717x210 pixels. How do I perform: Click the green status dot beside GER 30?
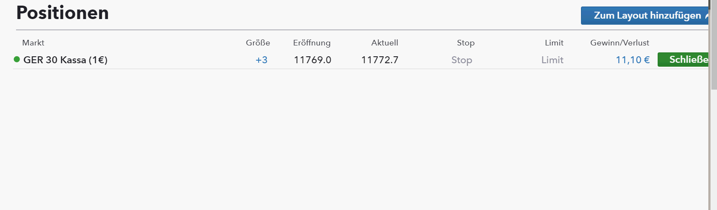pyautogui.click(x=17, y=59)
